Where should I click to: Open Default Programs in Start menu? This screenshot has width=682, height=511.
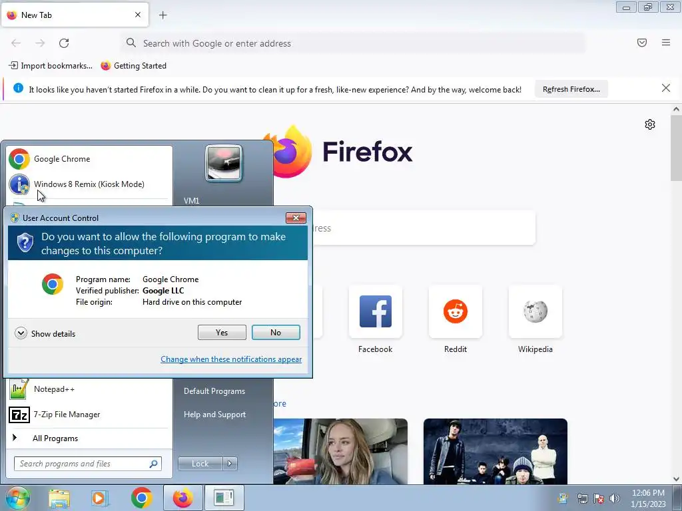point(214,391)
